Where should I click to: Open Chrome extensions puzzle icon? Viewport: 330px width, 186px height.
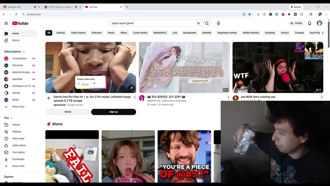click(x=301, y=14)
